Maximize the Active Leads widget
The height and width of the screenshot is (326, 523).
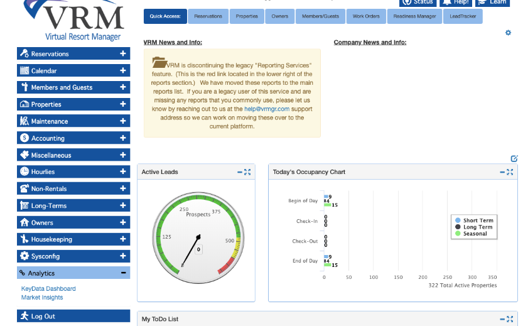247,172
